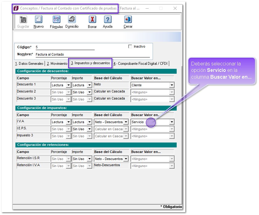This screenshot has width=259, height=215.
Task: Toggle the Inactivo checkbox
Action: coord(130,47)
